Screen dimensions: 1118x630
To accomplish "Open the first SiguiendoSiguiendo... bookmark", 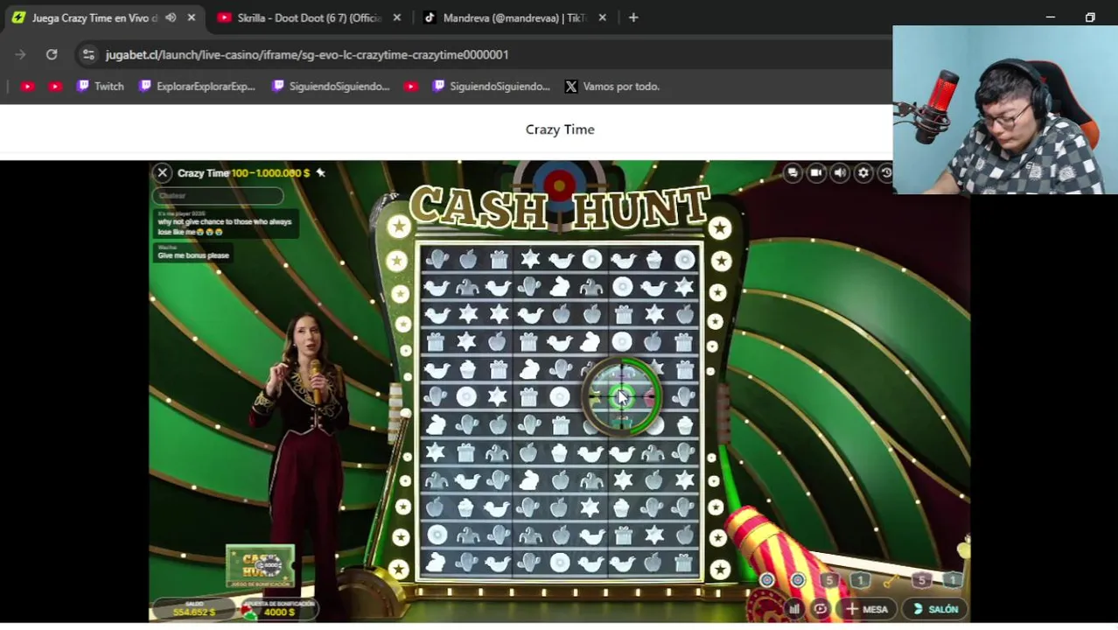I will [331, 87].
